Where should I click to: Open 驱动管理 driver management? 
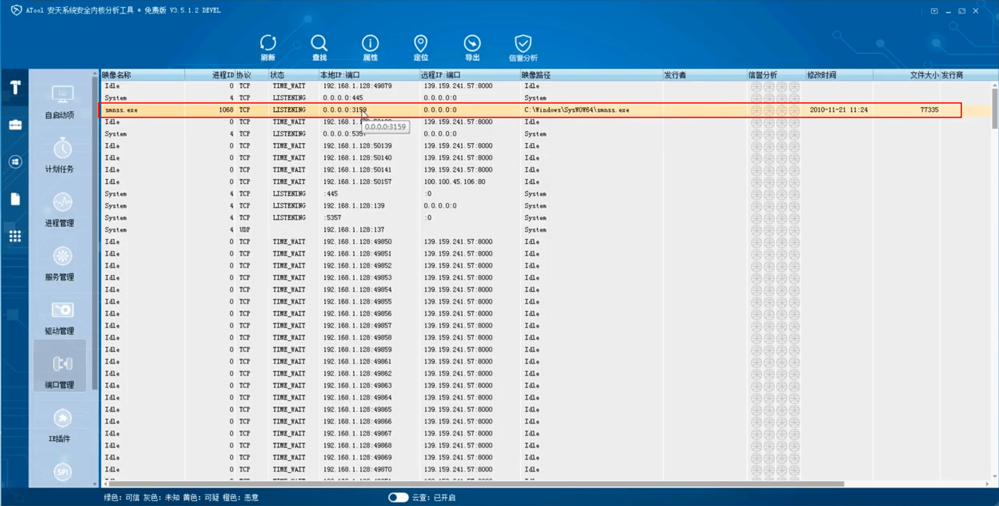pos(60,318)
